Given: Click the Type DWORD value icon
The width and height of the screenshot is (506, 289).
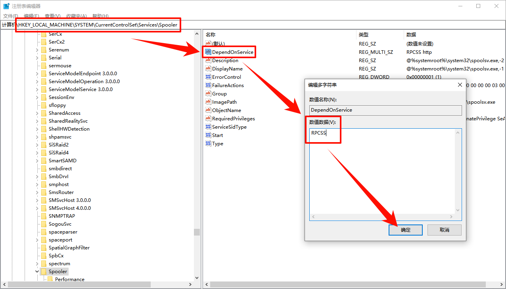Looking at the screenshot, I should 208,144.
